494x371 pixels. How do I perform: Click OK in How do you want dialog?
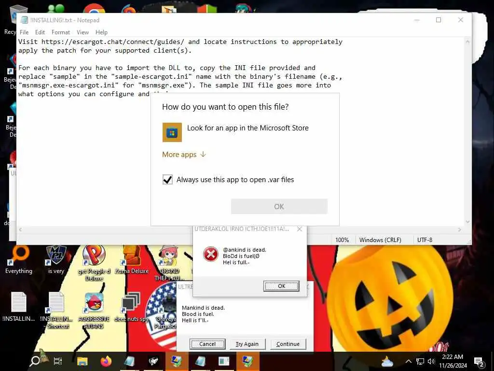point(279,206)
